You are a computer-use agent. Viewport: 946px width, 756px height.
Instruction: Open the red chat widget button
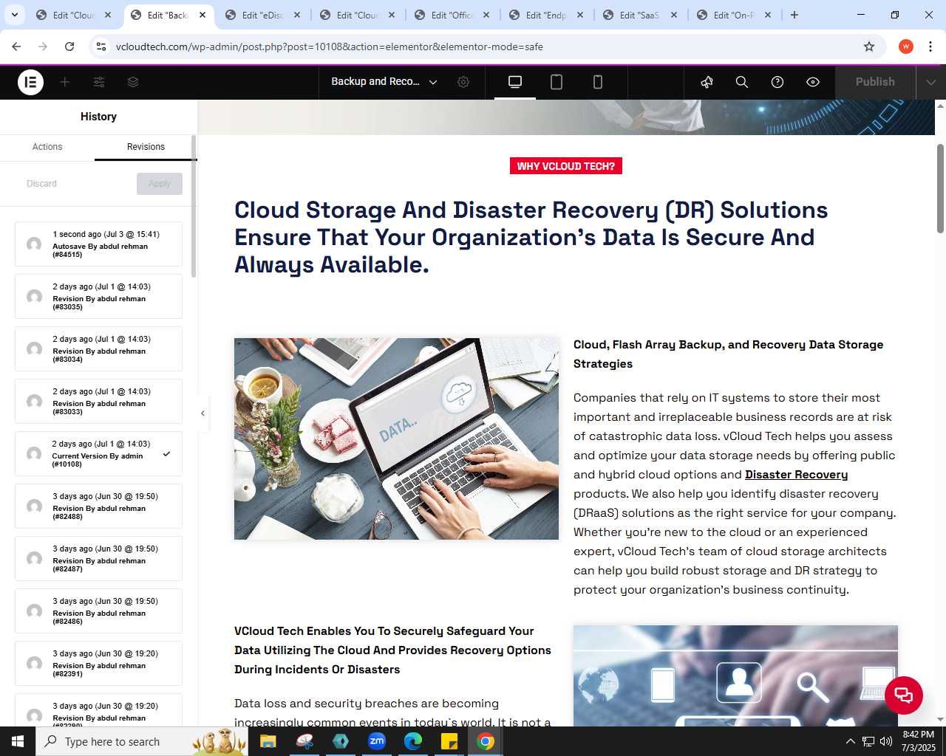coord(903,695)
